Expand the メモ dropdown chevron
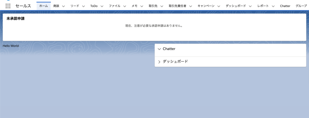Screen dimensions: 309x118 click(x=142, y=6)
